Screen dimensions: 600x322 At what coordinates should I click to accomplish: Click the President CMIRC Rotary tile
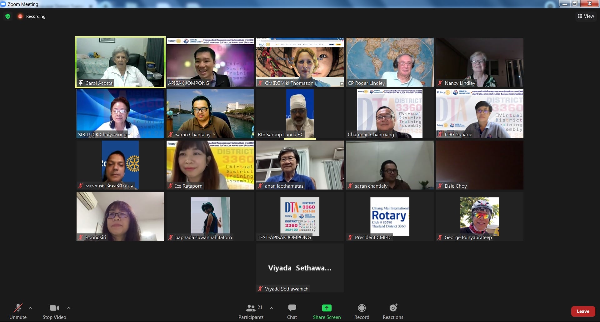click(390, 216)
